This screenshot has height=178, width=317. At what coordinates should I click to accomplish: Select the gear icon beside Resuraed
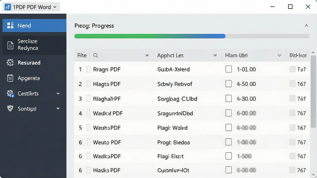click(x=10, y=62)
